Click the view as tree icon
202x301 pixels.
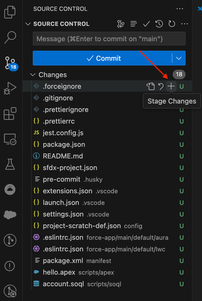pyautogui.click(x=134, y=24)
